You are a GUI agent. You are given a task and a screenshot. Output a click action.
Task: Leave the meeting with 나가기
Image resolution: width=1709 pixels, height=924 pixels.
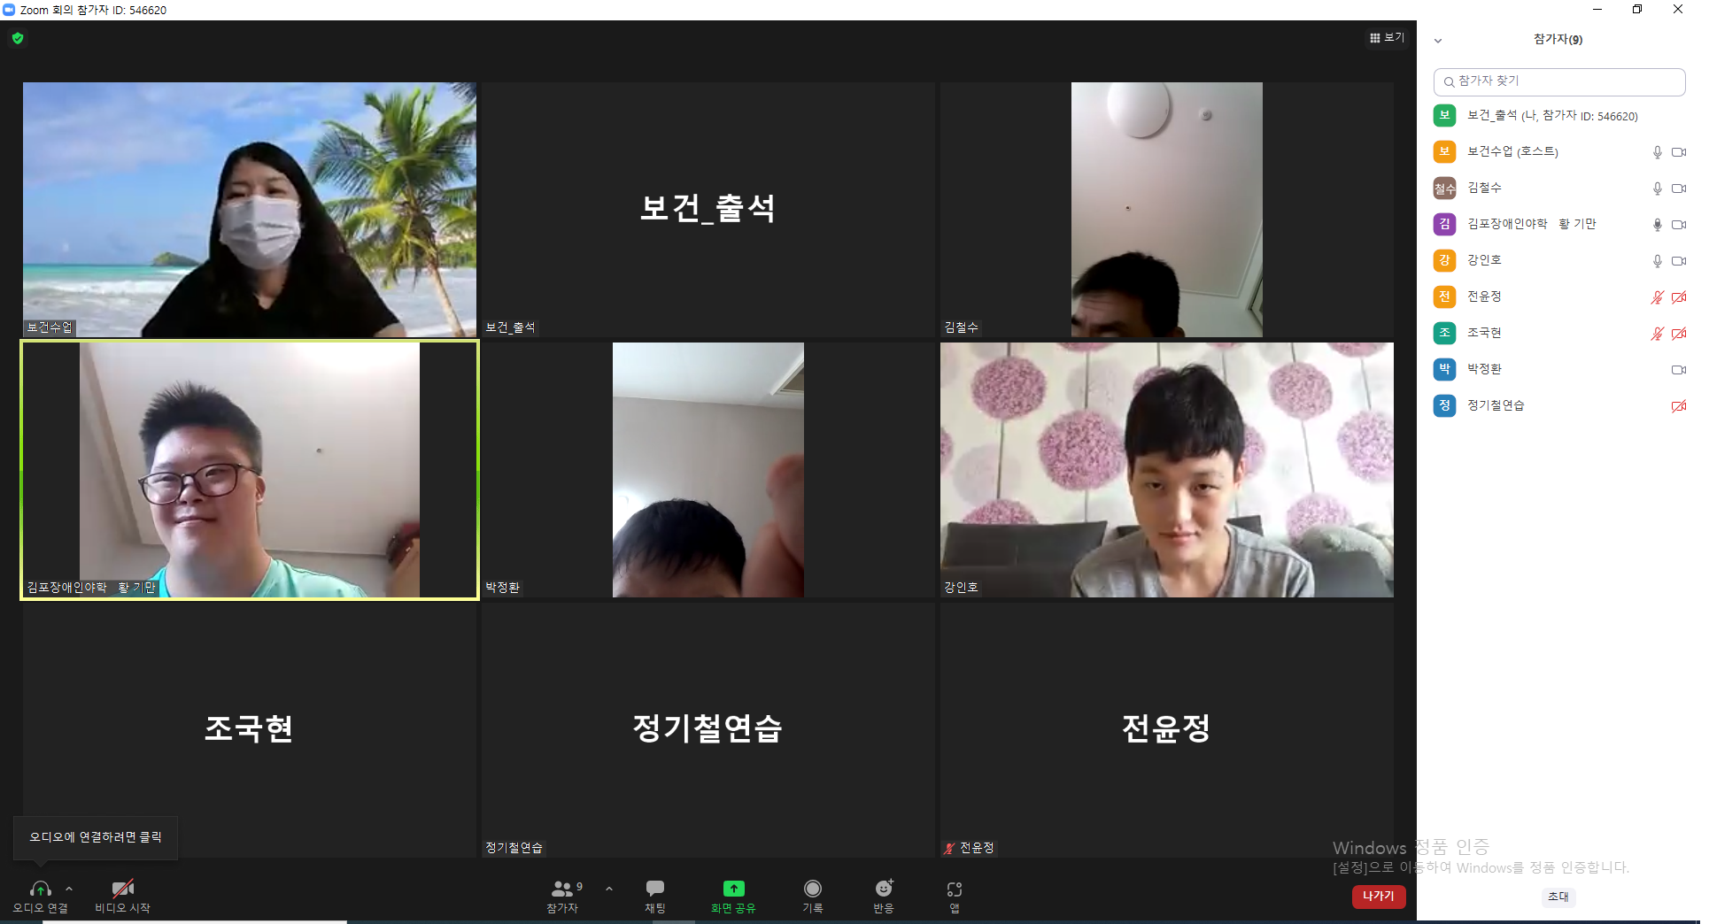click(1379, 897)
